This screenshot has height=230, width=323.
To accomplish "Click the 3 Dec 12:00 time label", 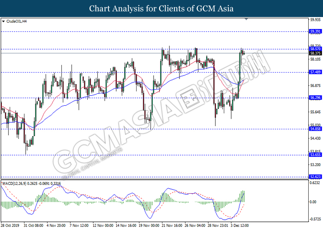I will (x=240, y=225).
